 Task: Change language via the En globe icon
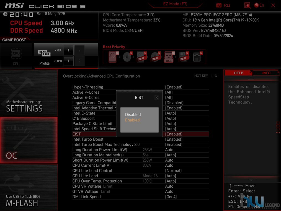click(259, 5)
